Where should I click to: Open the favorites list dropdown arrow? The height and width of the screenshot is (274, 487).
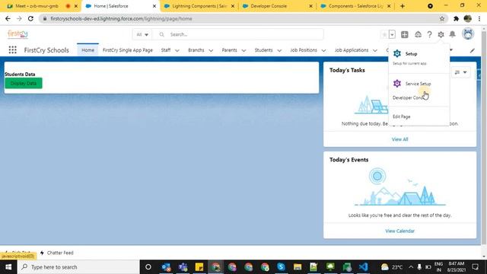[x=392, y=34]
